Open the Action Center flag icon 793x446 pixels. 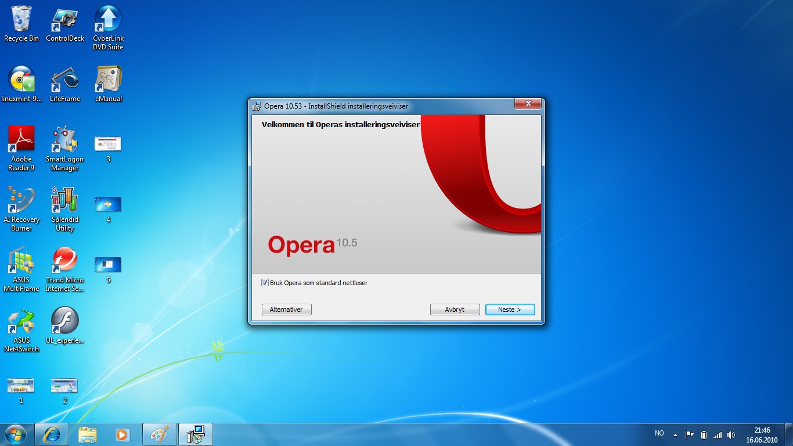pyautogui.click(x=690, y=434)
